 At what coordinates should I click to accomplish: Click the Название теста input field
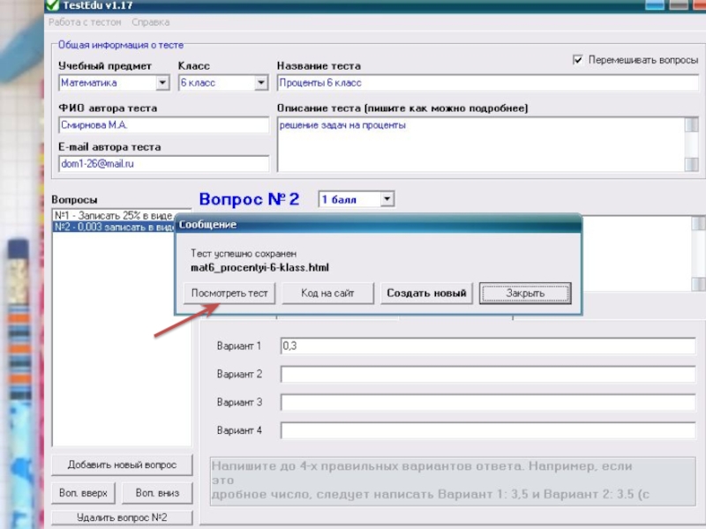[x=488, y=83]
